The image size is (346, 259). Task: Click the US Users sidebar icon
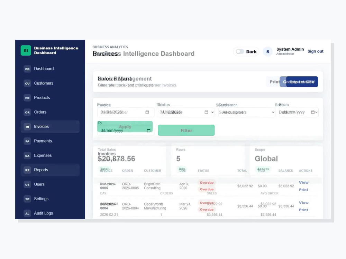(x=27, y=184)
